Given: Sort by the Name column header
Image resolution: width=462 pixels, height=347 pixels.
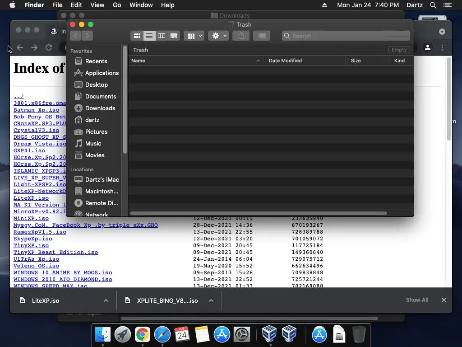Looking at the screenshot, I should 196,61.
